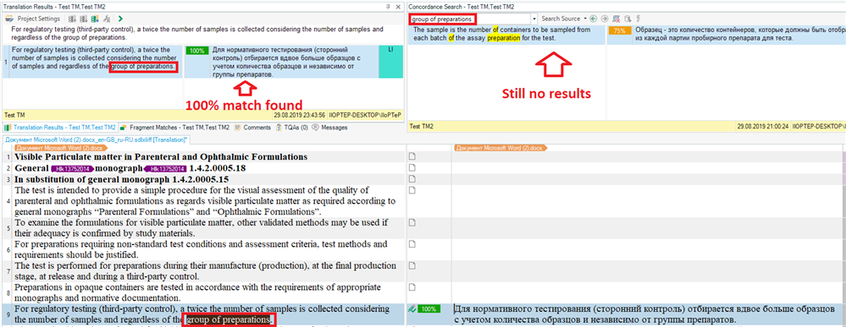Click the concordance icon marked with a red X
The image size is (846, 327).
pyautogui.click(x=617, y=19)
